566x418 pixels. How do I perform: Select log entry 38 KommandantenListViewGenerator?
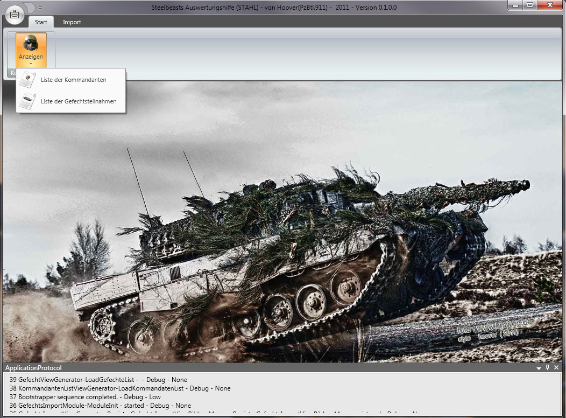(120, 388)
